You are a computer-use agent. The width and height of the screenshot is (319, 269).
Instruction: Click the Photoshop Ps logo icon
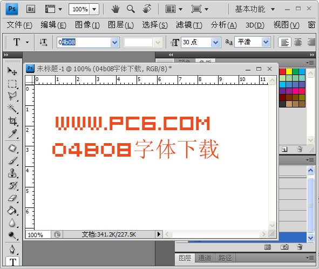point(12,9)
